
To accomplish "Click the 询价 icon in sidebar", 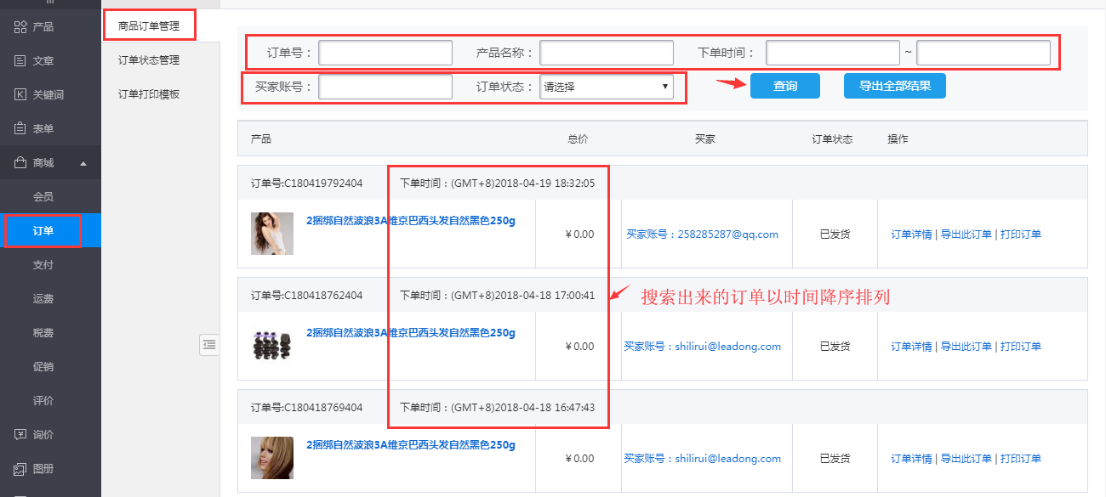I will click(20, 435).
